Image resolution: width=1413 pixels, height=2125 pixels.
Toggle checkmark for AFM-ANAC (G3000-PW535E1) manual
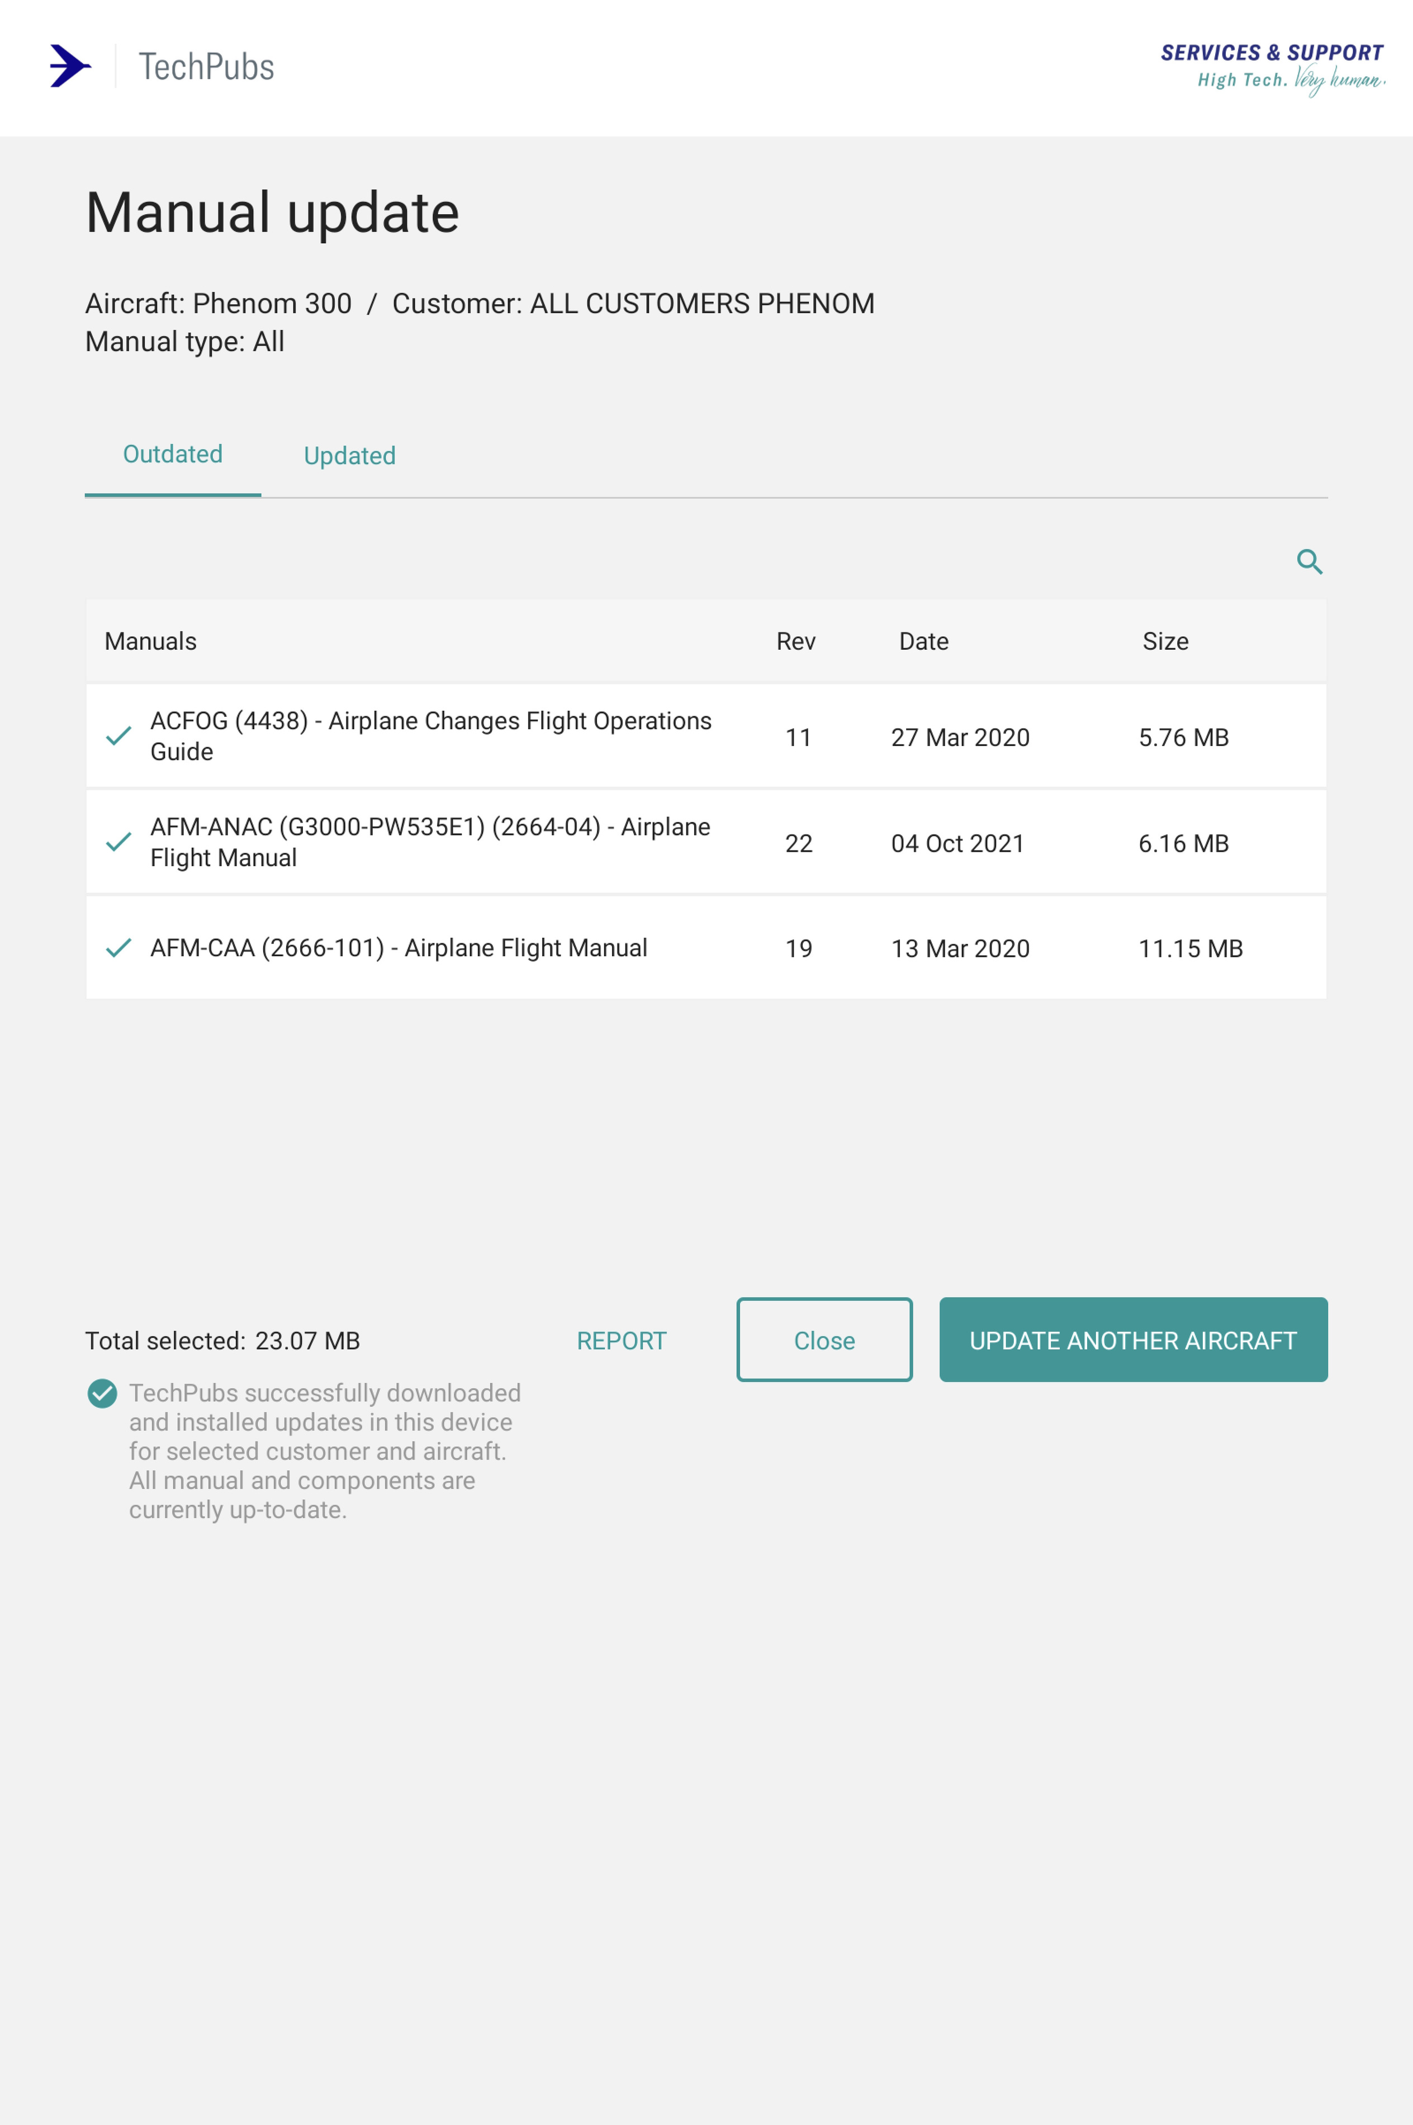click(119, 842)
